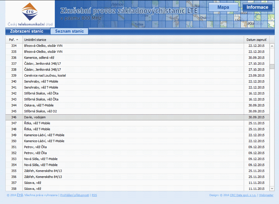The image size is (279, 204).
Task: Select row 355 Zábřeh, Komenského 84/13
Action: [x=138, y=171]
